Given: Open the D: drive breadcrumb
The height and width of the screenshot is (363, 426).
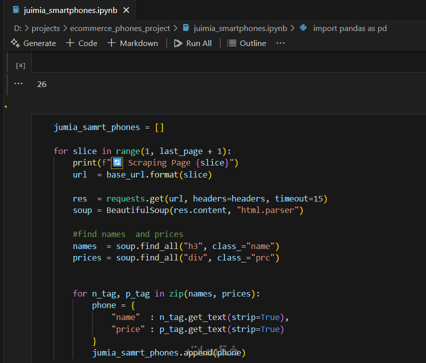Looking at the screenshot, I should click(17, 28).
